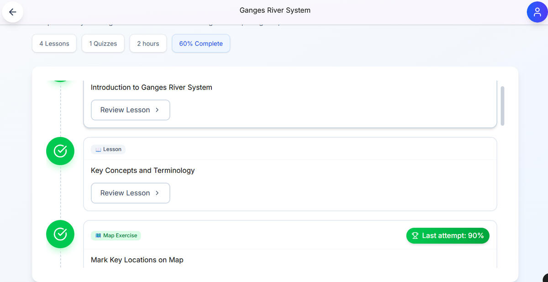Open Review Lesson for Key Concepts and Terminology
This screenshot has height=282, width=548.
[x=130, y=193]
